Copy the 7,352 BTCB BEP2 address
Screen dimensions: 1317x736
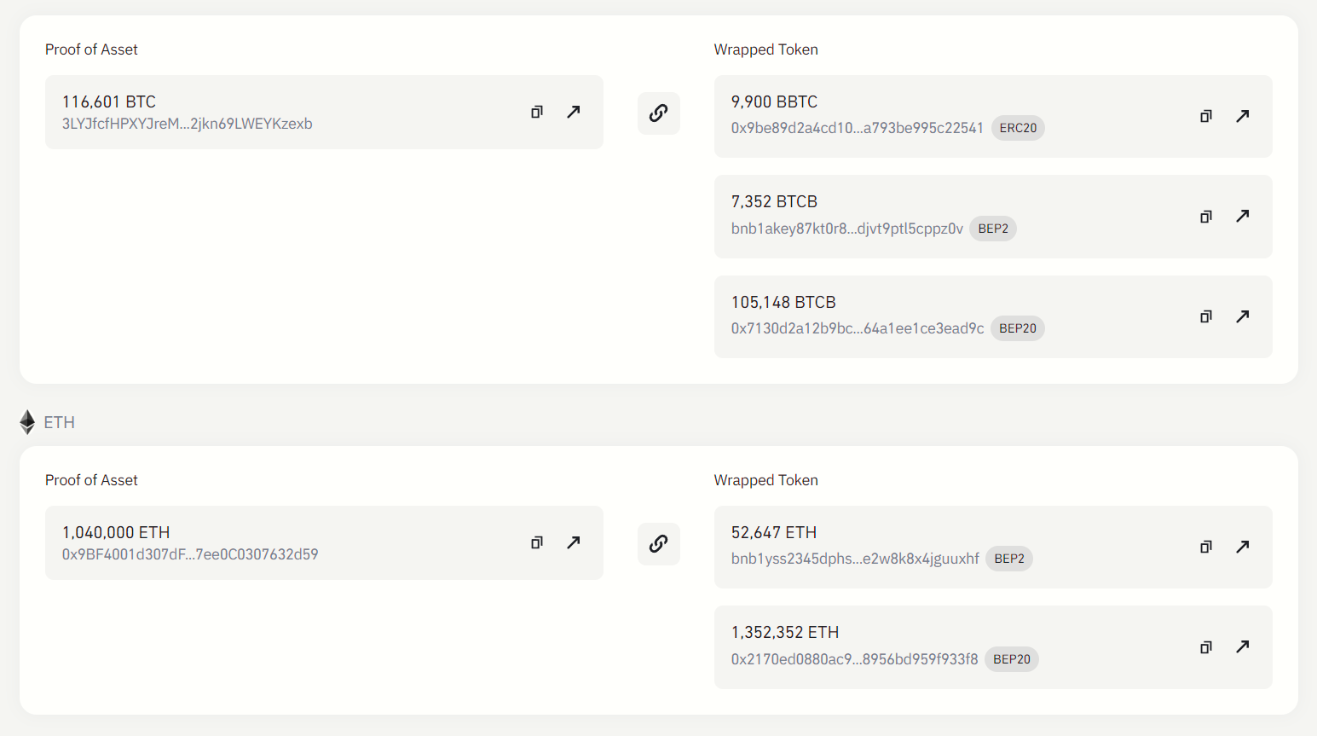[1206, 217]
